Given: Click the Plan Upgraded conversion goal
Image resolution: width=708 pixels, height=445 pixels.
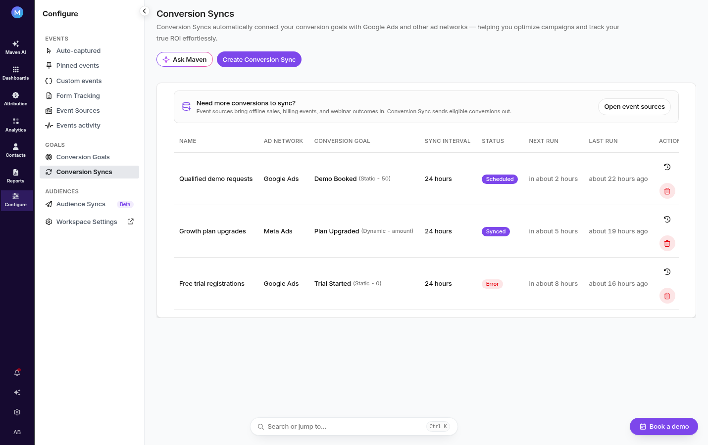Looking at the screenshot, I should pyautogui.click(x=337, y=231).
